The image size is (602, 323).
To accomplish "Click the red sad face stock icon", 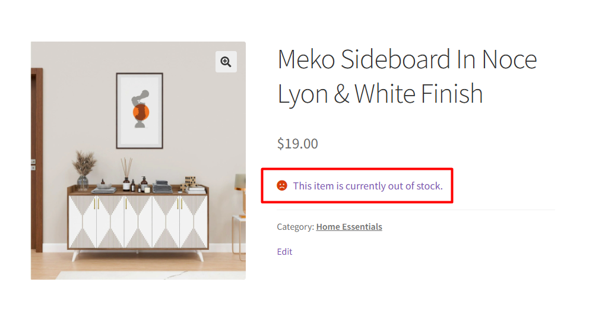I will pyautogui.click(x=282, y=185).
